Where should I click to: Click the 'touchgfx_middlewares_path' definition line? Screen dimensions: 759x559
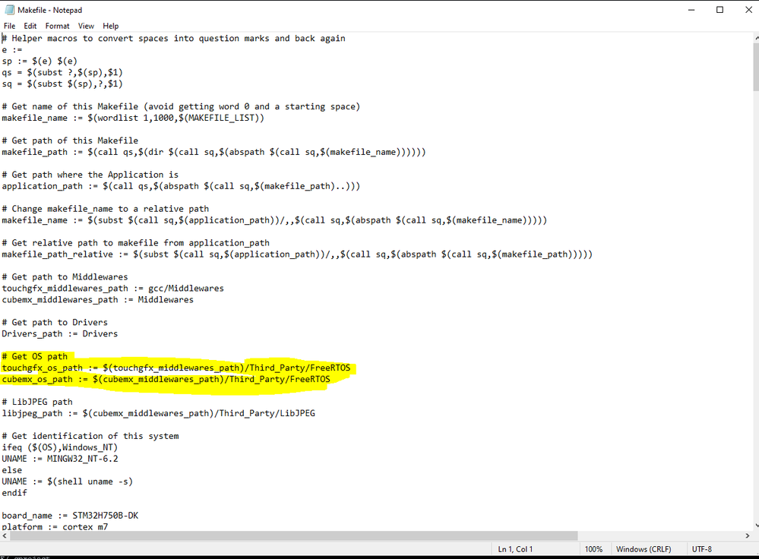(x=112, y=289)
